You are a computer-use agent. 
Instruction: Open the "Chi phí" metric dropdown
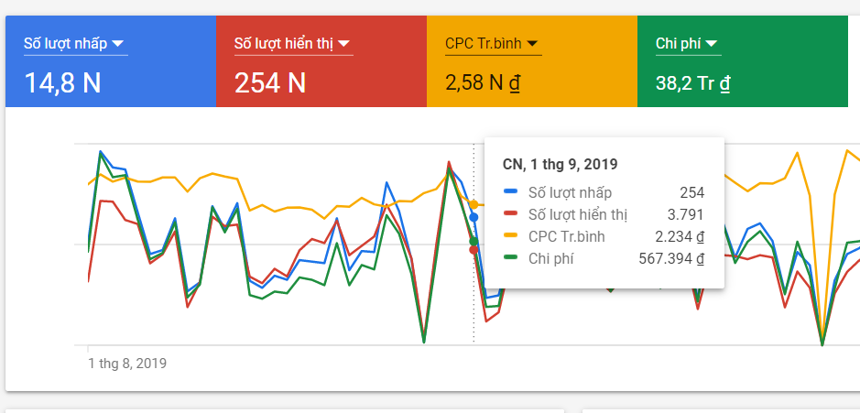click(x=713, y=43)
